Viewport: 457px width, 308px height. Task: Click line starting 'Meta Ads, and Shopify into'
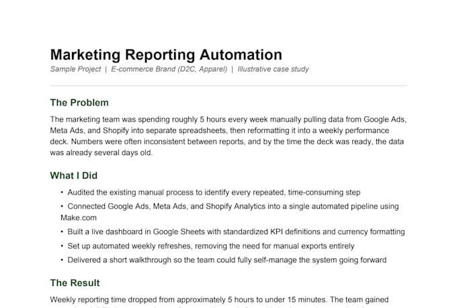coord(220,131)
